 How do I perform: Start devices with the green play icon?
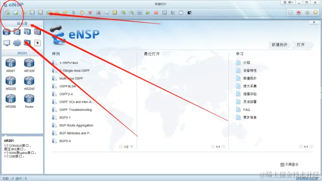(148, 13)
